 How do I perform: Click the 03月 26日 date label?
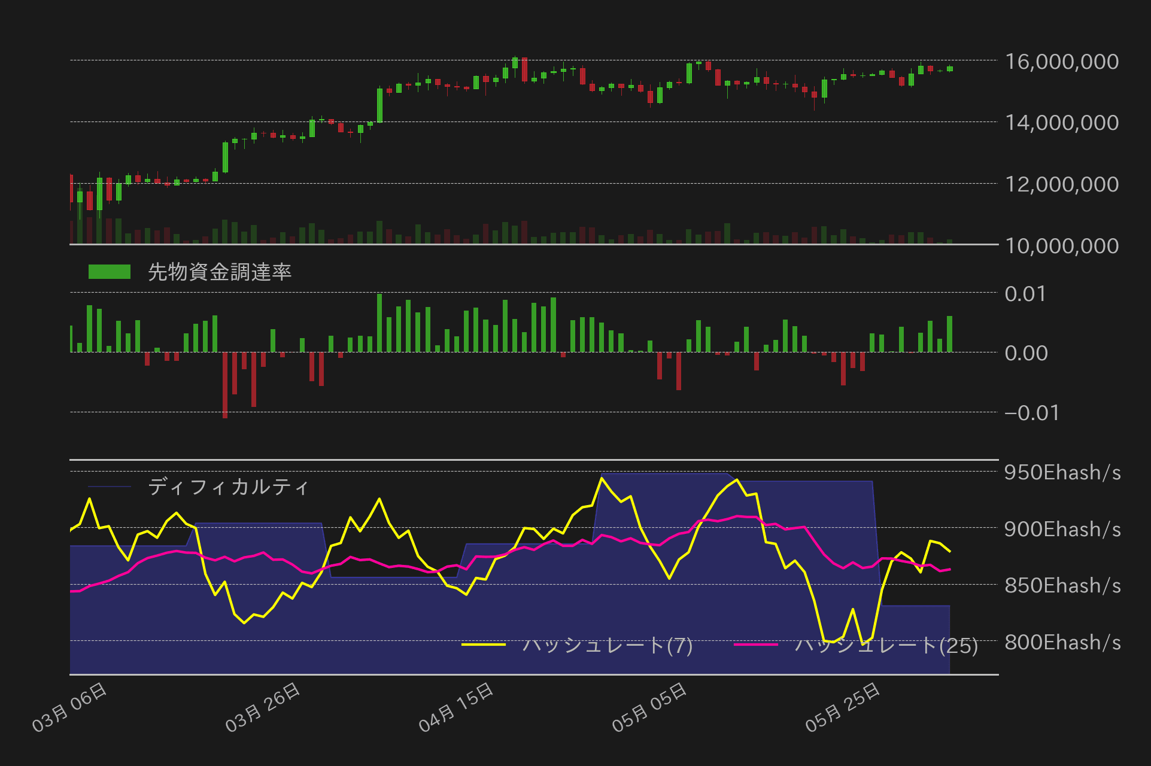tap(263, 707)
